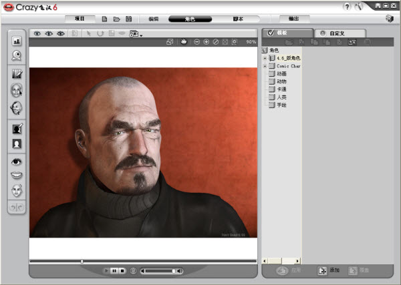The width and height of the screenshot is (401, 285).
Task: Select the 卡通 folder in the tree
Action: coord(281,89)
